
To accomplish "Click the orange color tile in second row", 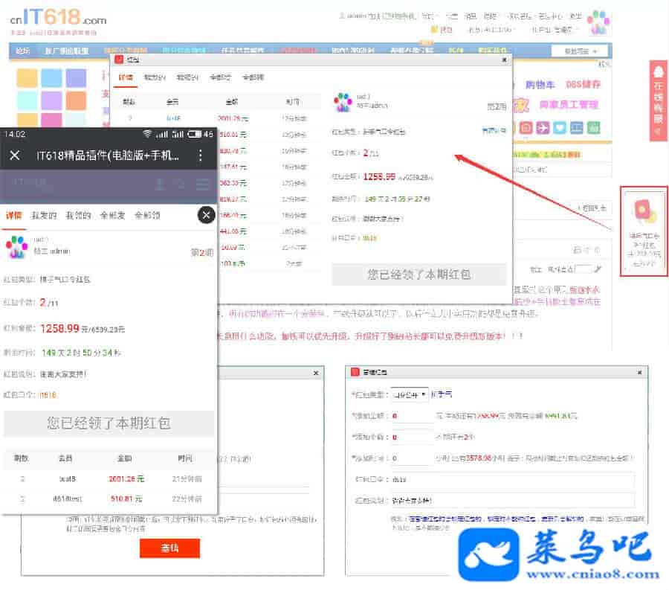I will click(77, 100).
